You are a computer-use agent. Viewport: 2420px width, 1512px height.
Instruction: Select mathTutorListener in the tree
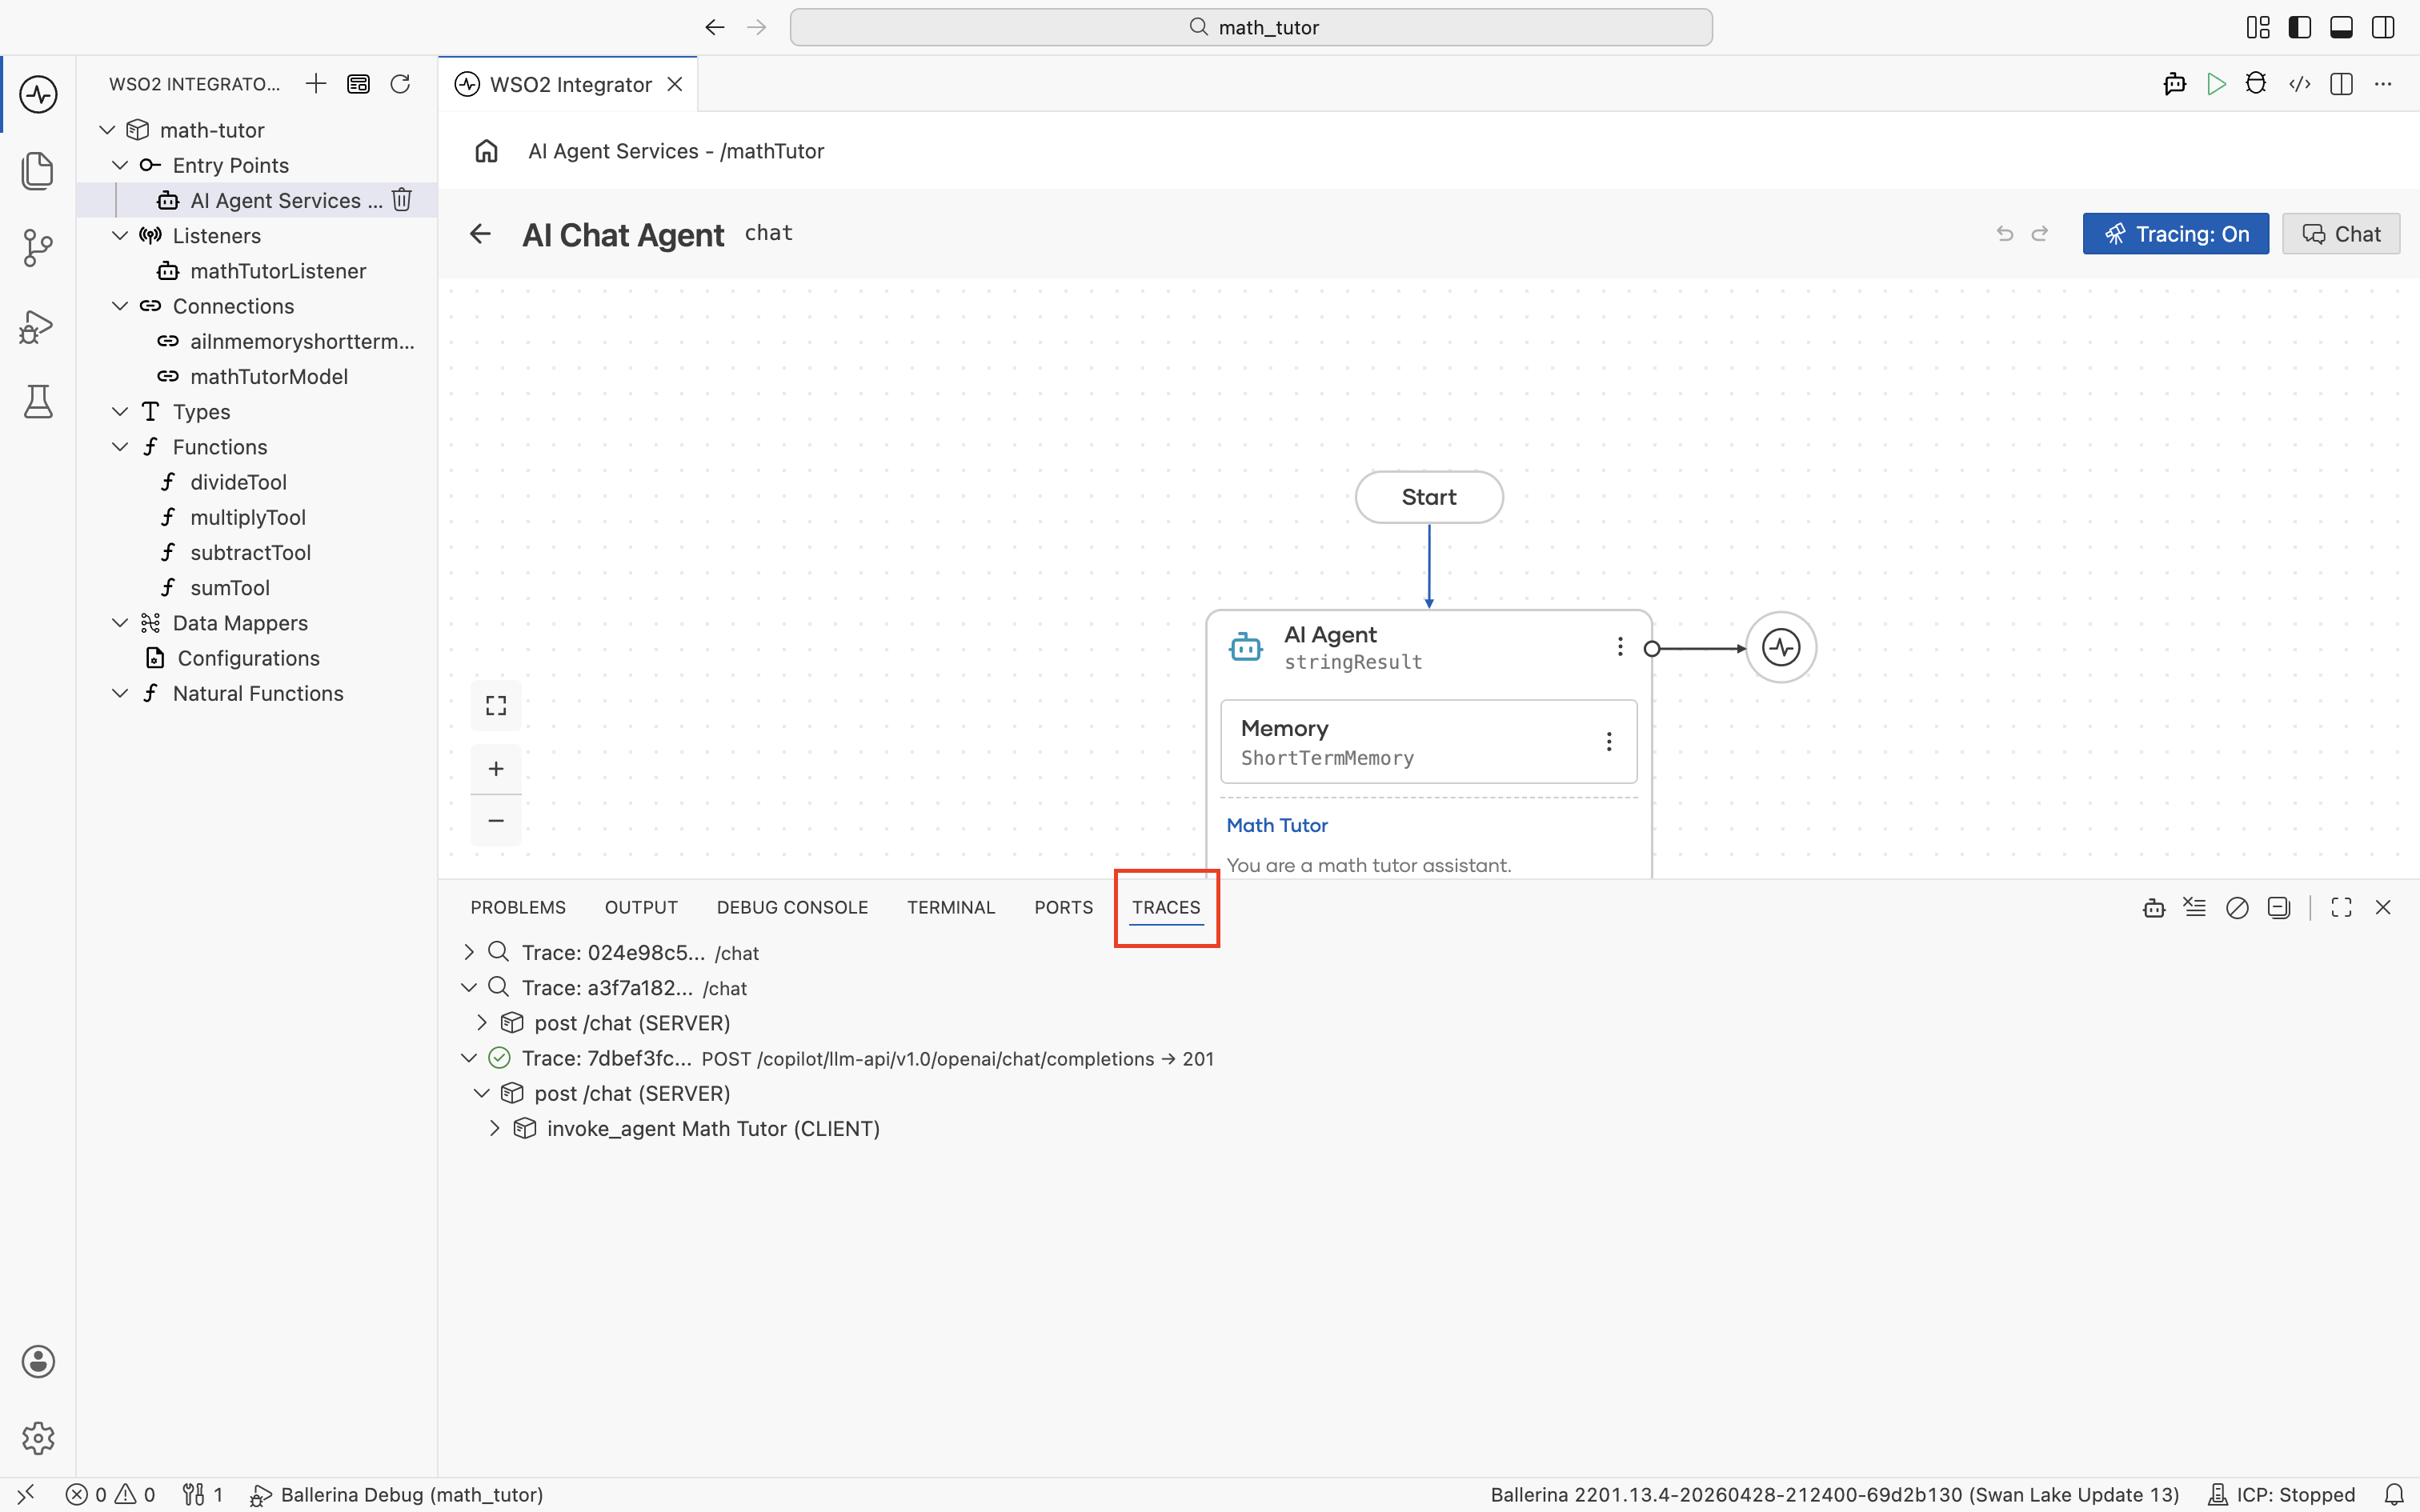pos(278,271)
